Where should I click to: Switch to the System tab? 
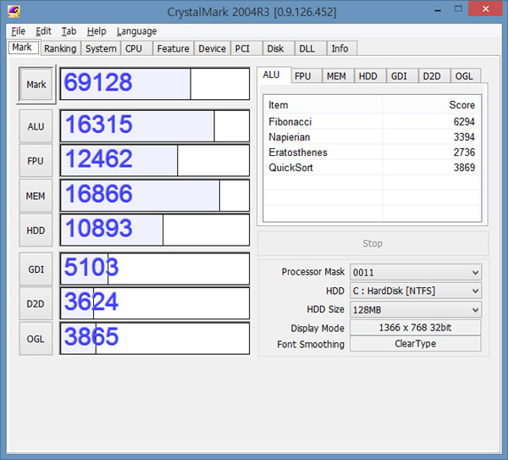(x=101, y=48)
